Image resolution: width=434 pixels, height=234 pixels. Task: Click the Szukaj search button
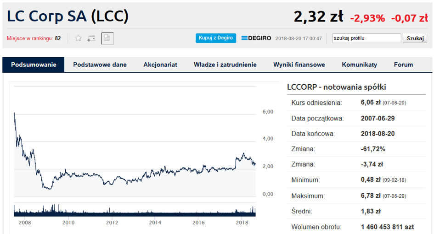[415, 38]
